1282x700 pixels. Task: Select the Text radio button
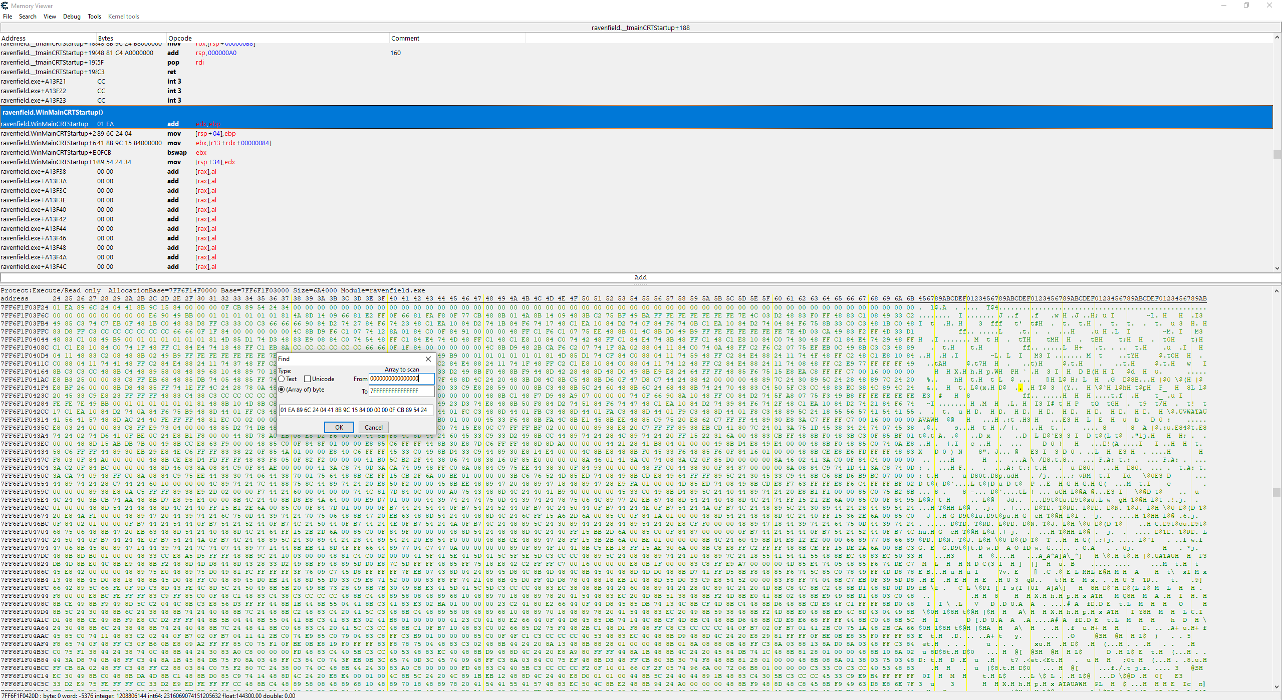(x=282, y=379)
